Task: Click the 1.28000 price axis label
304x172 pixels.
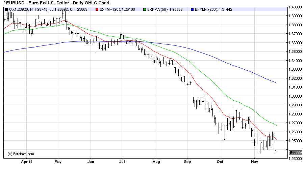Action: (295, 114)
